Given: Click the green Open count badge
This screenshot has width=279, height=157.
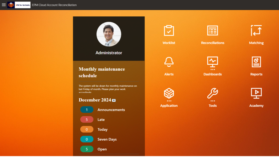Looking at the screenshot, I should click(87, 149).
